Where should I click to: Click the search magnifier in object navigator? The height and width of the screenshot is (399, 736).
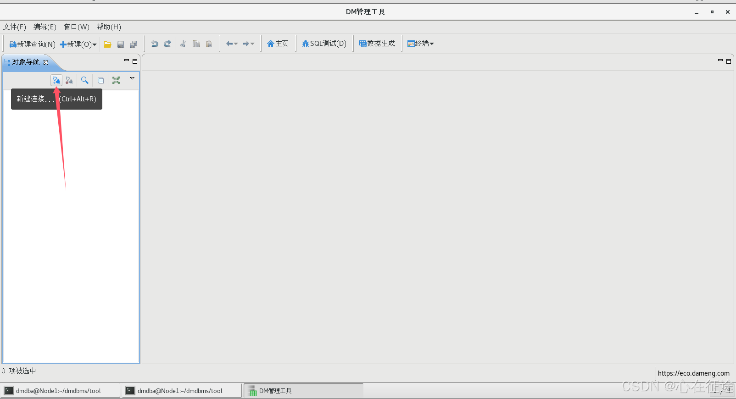coord(85,80)
